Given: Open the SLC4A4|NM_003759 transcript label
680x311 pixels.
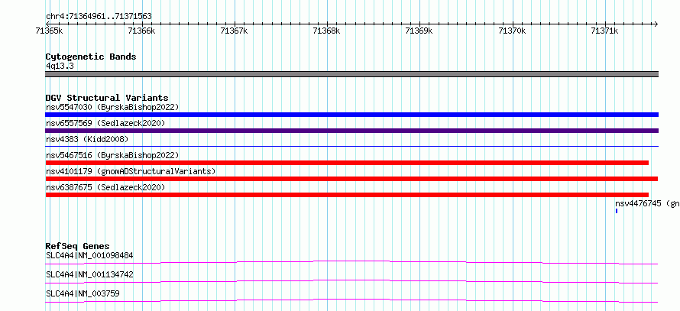Looking at the screenshot, I should tap(83, 293).
